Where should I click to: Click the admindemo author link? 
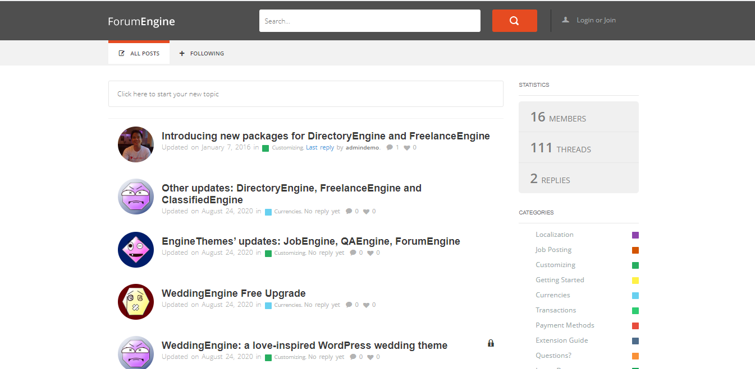point(362,147)
